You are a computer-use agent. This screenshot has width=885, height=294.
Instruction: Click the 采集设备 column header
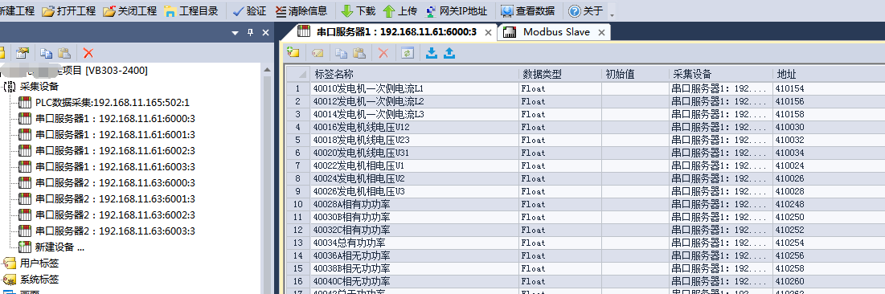click(721, 75)
